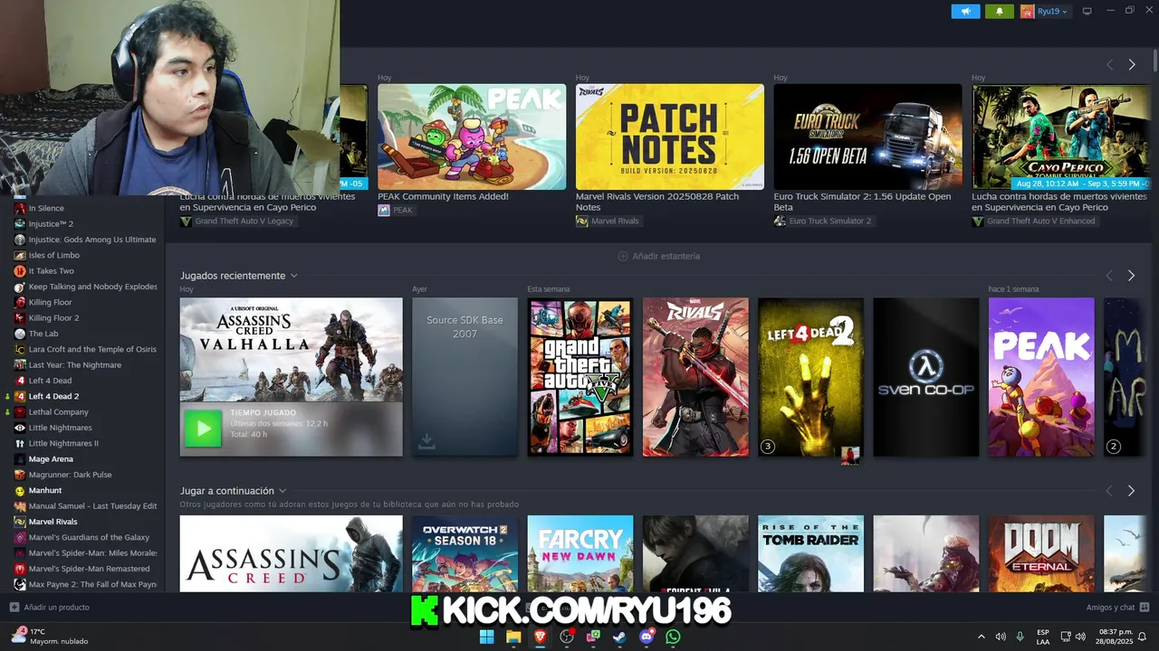Play Assassin's Creed Valhalla with green button

coord(203,429)
